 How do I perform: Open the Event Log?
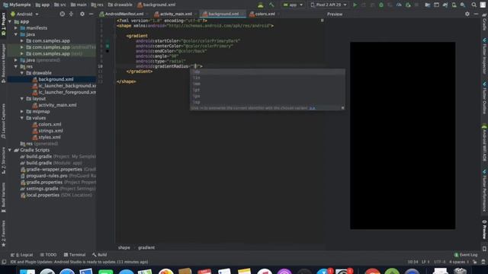(466, 255)
